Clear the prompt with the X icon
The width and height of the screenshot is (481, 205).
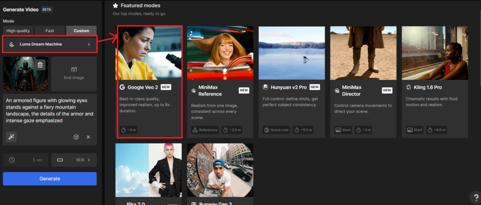click(88, 137)
